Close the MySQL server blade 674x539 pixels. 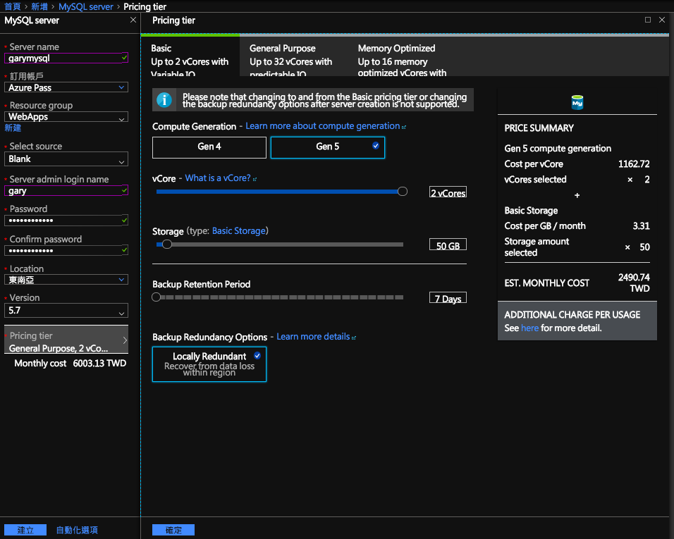point(133,20)
